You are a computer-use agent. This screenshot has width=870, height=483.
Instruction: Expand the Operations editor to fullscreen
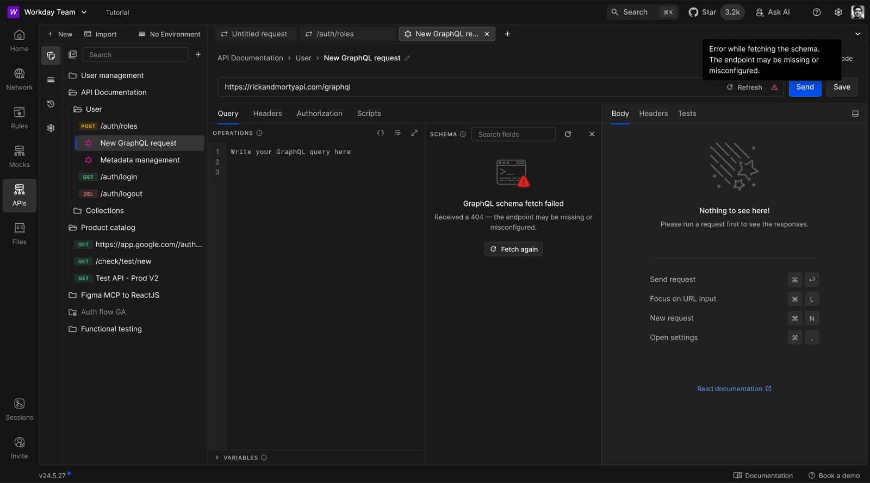coord(414,133)
